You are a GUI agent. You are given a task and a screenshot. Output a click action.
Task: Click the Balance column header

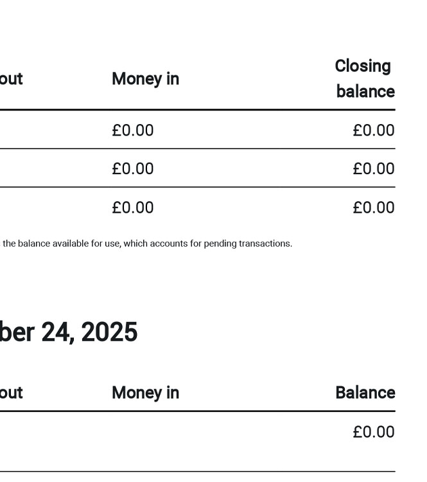pos(365,393)
